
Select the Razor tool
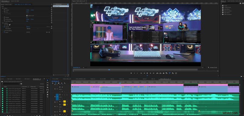click(x=48, y=87)
